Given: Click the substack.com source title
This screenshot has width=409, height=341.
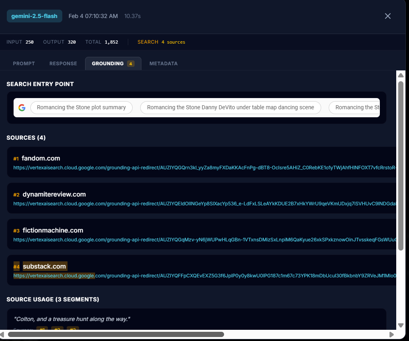Looking at the screenshot, I should tap(44, 266).
